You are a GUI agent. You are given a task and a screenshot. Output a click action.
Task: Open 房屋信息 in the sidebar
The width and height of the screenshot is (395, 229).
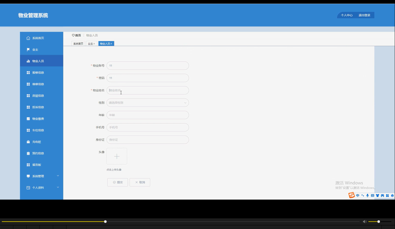[x=41, y=96]
